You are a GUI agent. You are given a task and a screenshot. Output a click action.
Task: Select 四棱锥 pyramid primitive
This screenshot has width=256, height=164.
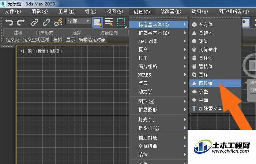point(215,83)
